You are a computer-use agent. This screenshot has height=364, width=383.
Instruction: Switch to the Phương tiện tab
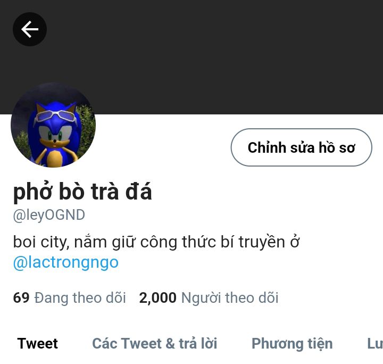(292, 344)
